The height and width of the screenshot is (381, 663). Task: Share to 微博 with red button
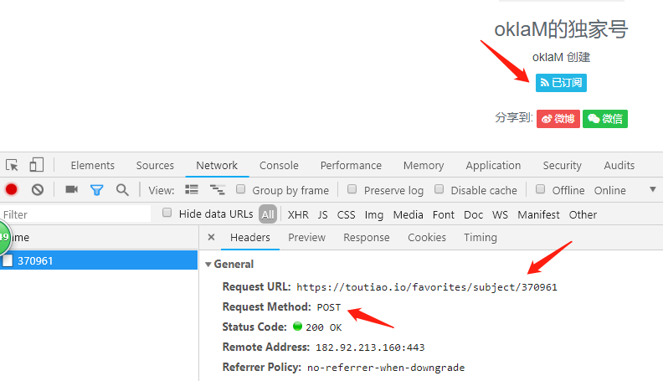pos(558,119)
